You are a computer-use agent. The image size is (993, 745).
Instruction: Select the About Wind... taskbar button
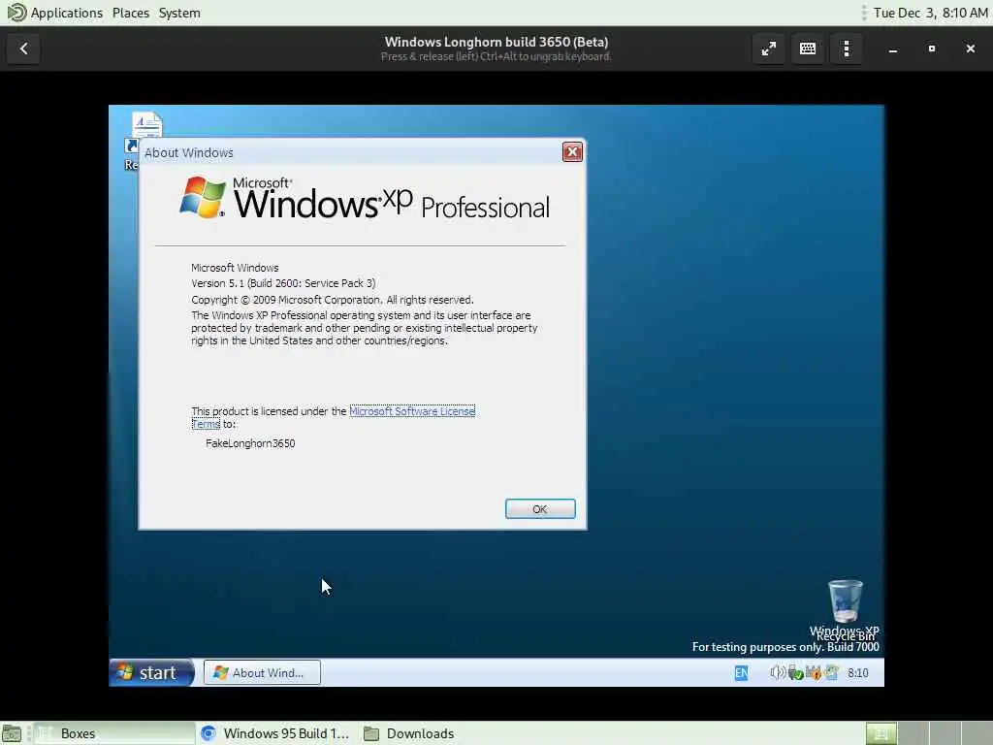262,673
